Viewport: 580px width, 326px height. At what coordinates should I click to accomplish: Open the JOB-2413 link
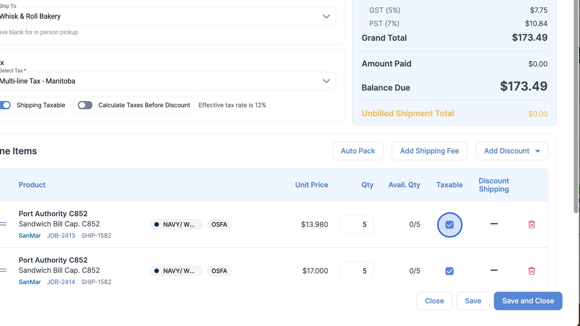[61, 235]
